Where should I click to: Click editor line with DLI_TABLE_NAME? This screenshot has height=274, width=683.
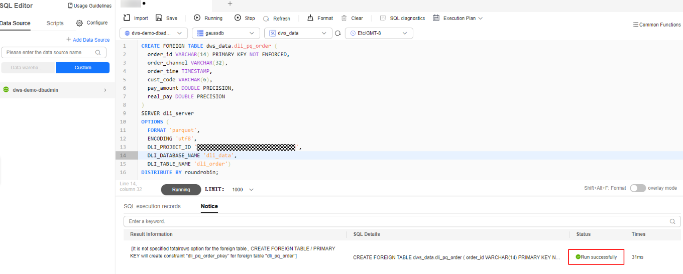click(x=189, y=164)
